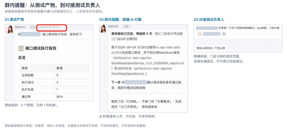Click the value 4 in 执行成功 row

(x=57, y=82)
